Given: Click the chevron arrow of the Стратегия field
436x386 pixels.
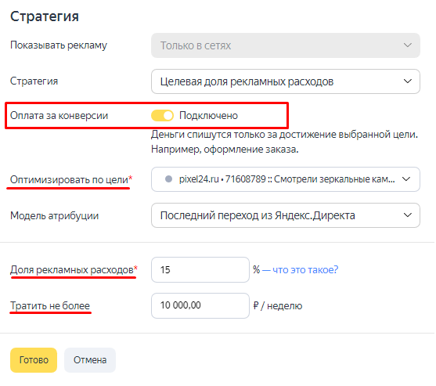Looking at the screenshot, I should [x=408, y=81].
